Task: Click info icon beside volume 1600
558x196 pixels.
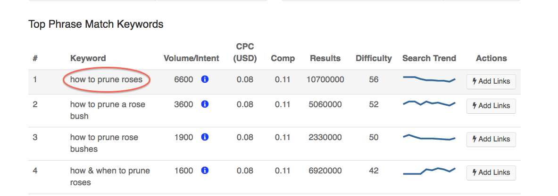Action: (205, 171)
